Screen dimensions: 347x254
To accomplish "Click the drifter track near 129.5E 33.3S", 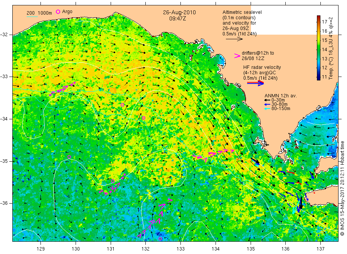I will pyautogui.click(x=62, y=89).
